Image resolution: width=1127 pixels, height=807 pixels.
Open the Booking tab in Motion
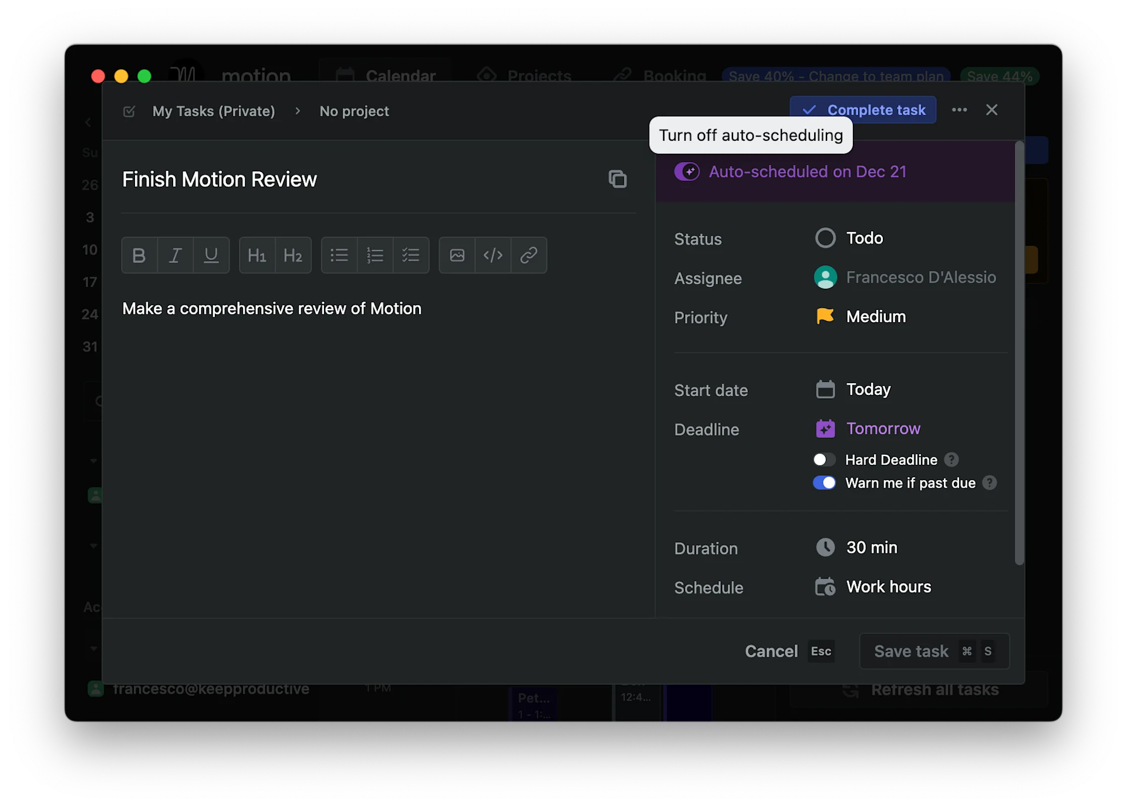click(659, 76)
